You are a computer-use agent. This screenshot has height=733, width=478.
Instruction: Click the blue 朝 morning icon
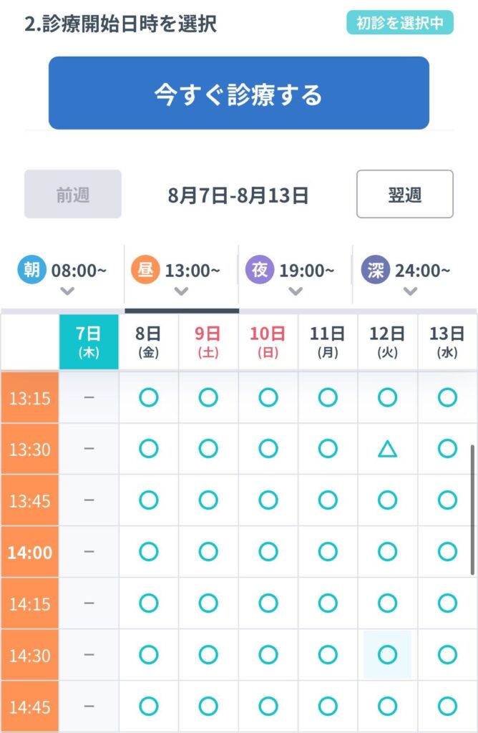[x=31, y=270]
